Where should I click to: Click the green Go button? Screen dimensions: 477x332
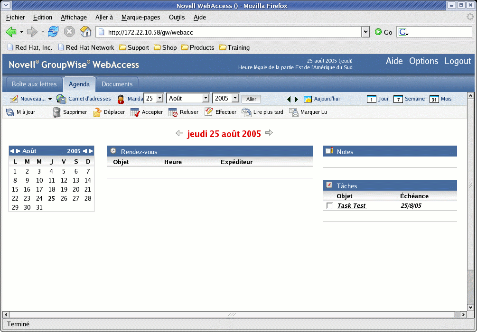tap(383, 32)
